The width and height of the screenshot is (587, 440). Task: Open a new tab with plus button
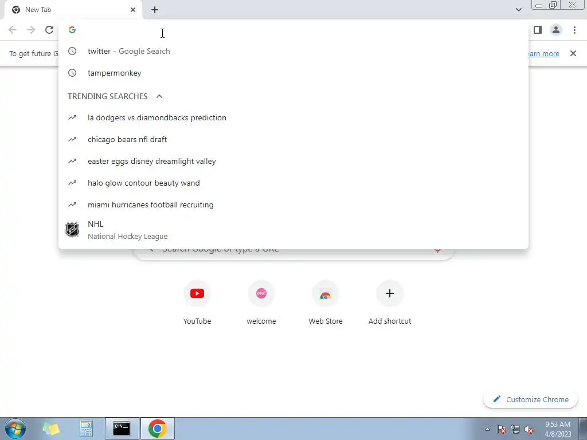pos(155,10)
